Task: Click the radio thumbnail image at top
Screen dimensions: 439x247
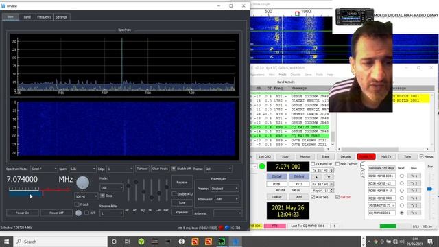Action: 354,16
